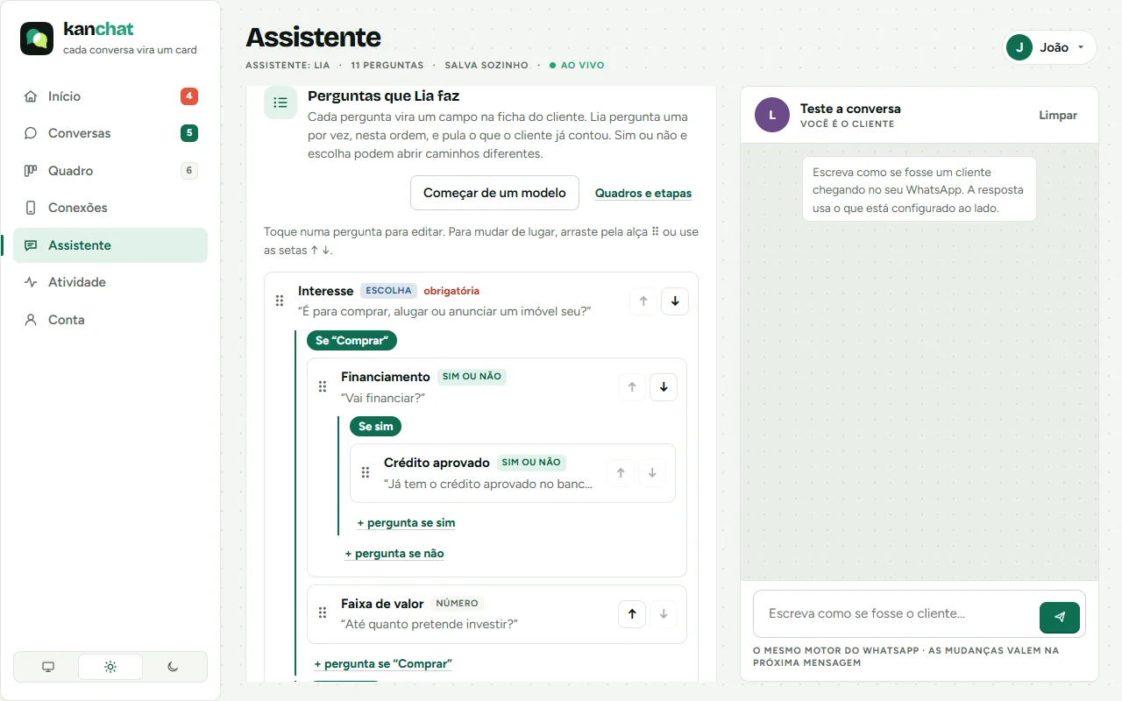Open Quadros e etapas link
This screenshot has height=701, width=1122.
pos(643,193)
